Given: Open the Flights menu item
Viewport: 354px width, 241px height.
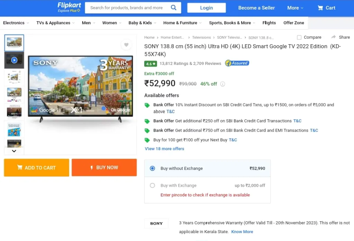Looking at the screenshot, I should click(x=269, y=23).
